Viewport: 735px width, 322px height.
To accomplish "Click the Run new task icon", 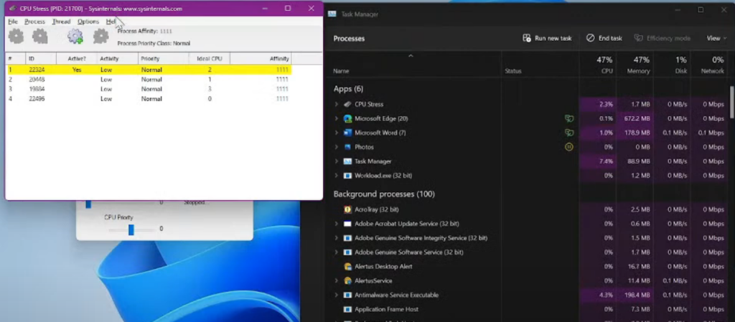I will [527, 38].
